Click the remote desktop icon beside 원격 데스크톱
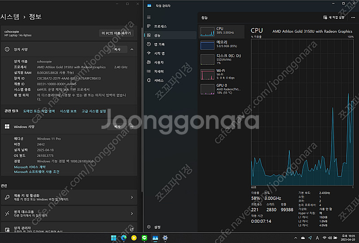Image resolution: width=359 pixels, height=243 pixels. coord(7,213)
